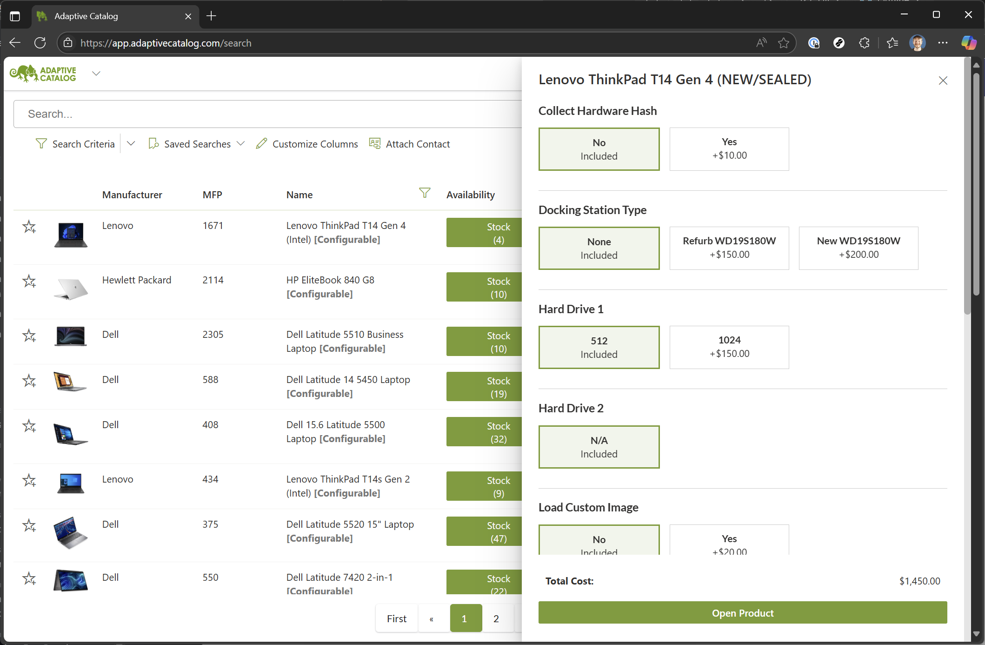Sort by the MFP column header
The width and height of the screenshot is (985, 645).
point(213,195)
